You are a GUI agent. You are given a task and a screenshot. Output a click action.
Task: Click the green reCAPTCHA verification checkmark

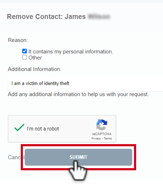click(x=19, y=128)
